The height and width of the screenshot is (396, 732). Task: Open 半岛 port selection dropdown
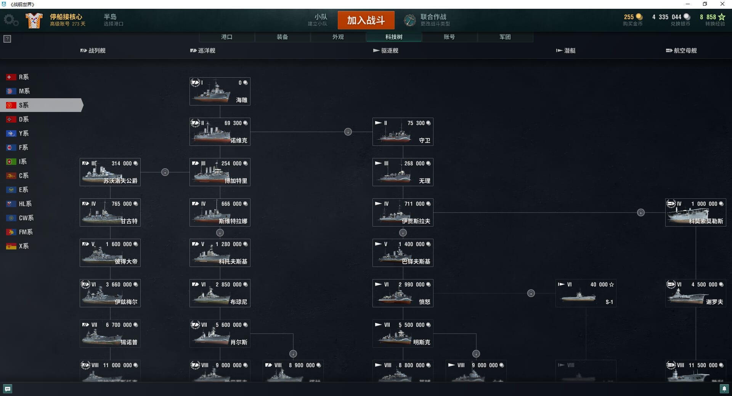coord(114,20)
